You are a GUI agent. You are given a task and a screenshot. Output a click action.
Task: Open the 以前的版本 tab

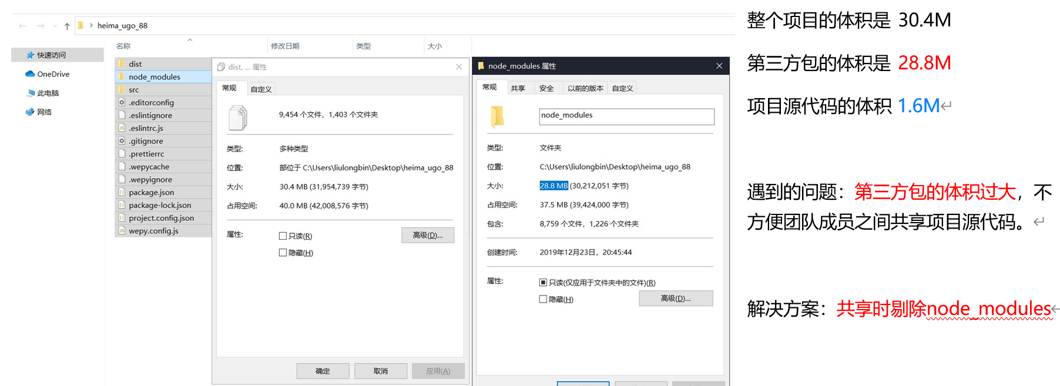point(585,89)
